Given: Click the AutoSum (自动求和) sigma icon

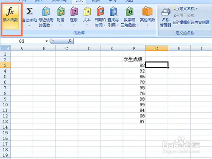Looking at the screenshot, I should pyautogui.click(x=29, y=11).
